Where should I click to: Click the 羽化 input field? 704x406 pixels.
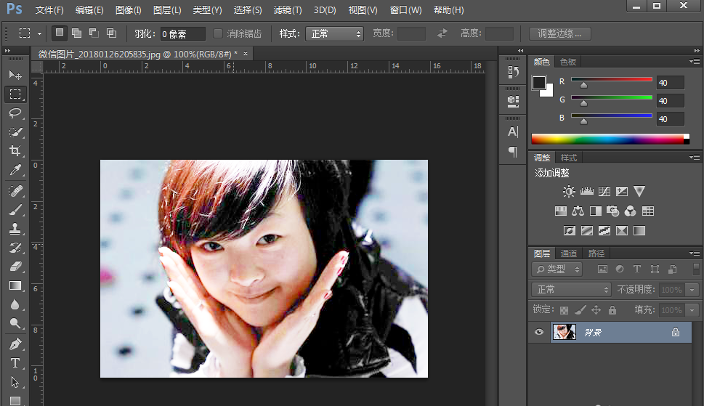coord(182,34)
